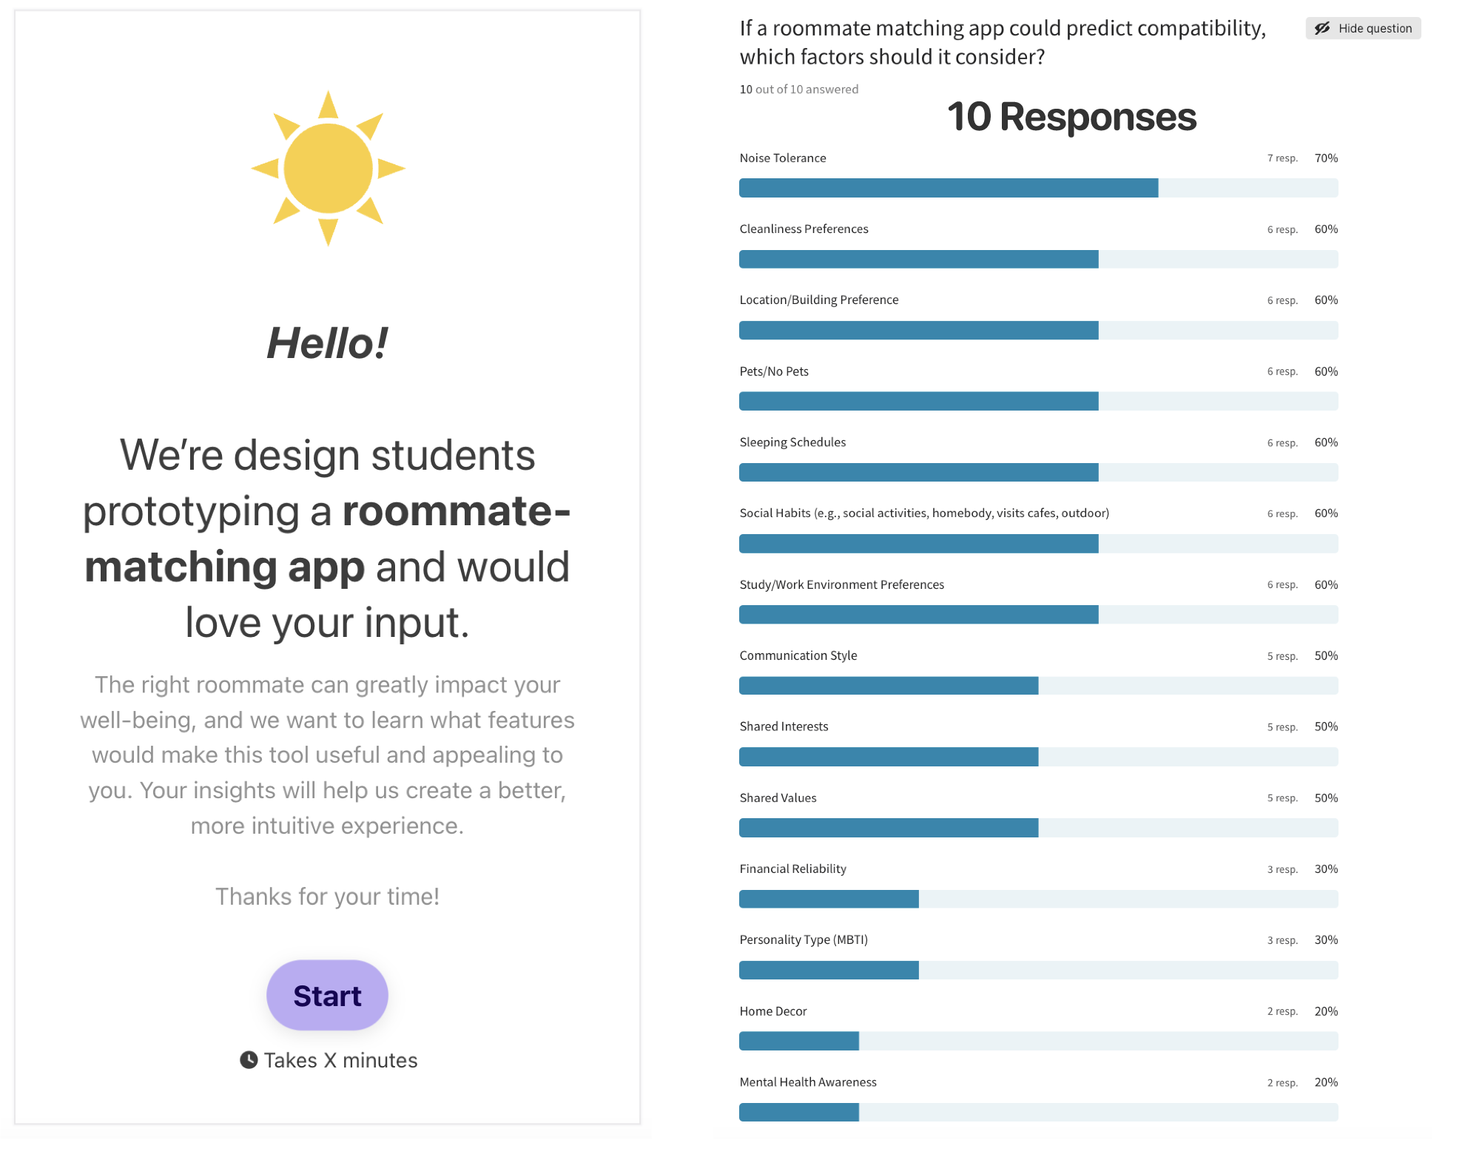Viewport: 1468px width, 1157px height.
Task: Click the Mental Health Awareness bar
Action: [x=1038, y=1112]
